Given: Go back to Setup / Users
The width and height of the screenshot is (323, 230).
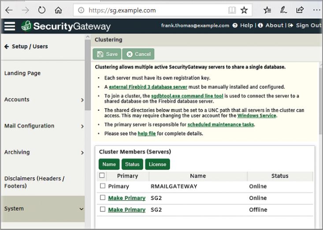Looking at the screenshot, I should click(30, 46).
